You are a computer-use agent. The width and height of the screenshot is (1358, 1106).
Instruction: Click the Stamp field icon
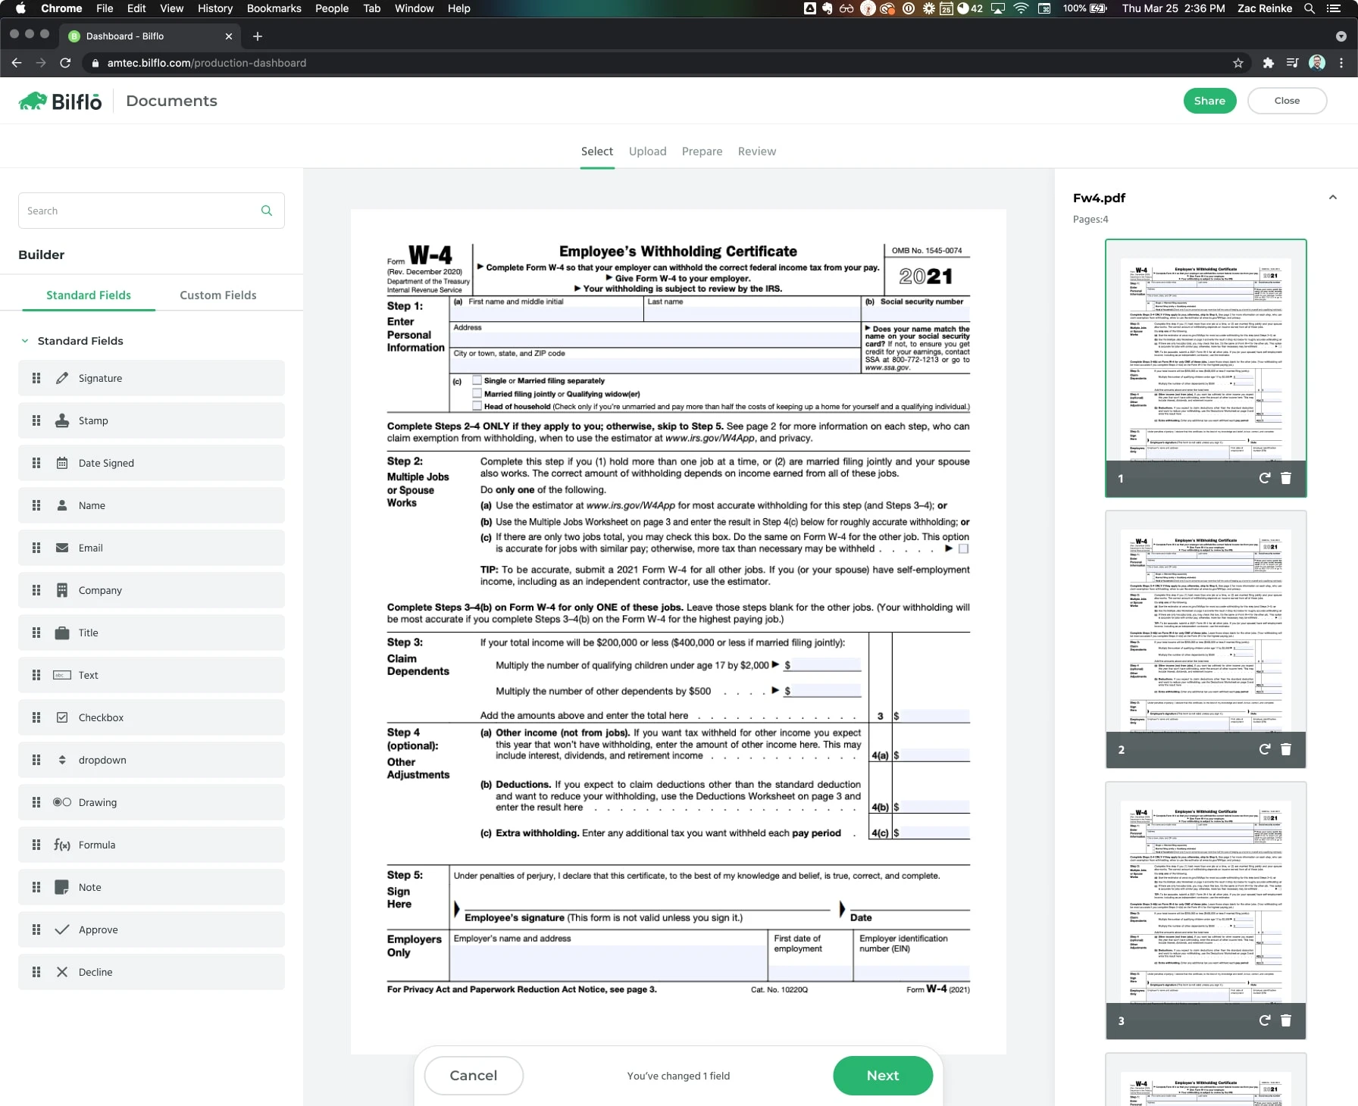pyautogui.click(x=62, y=420)
